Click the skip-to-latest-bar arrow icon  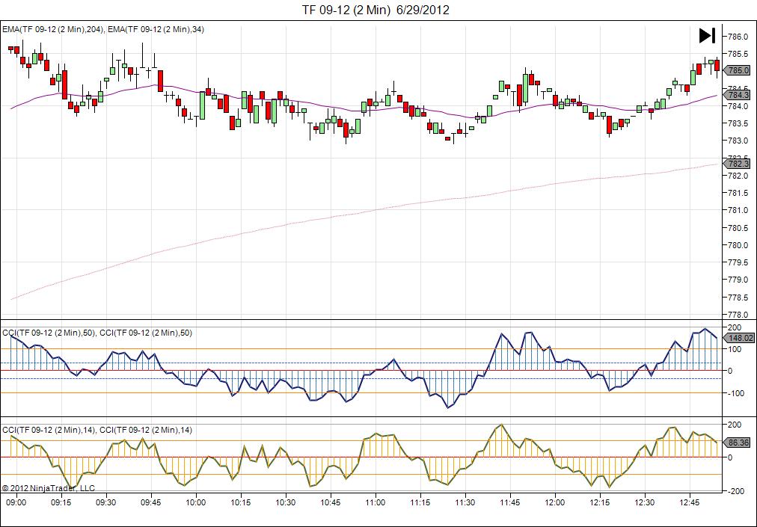coord(707,35)
